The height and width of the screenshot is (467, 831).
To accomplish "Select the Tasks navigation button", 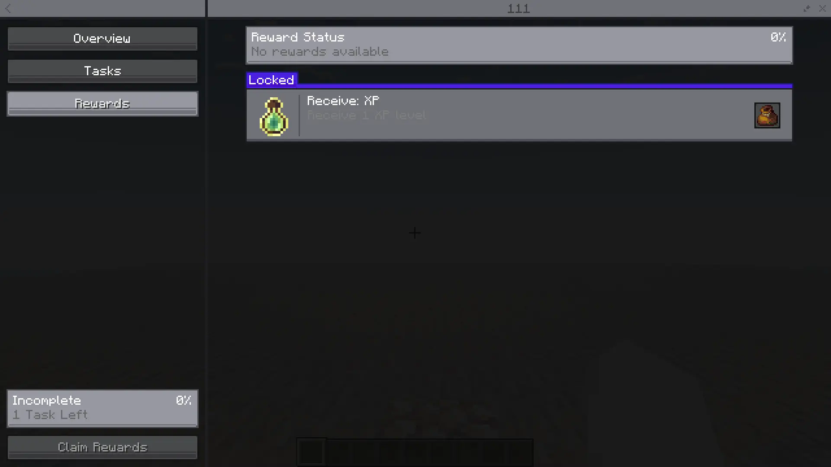I will (x=103, y=71).
